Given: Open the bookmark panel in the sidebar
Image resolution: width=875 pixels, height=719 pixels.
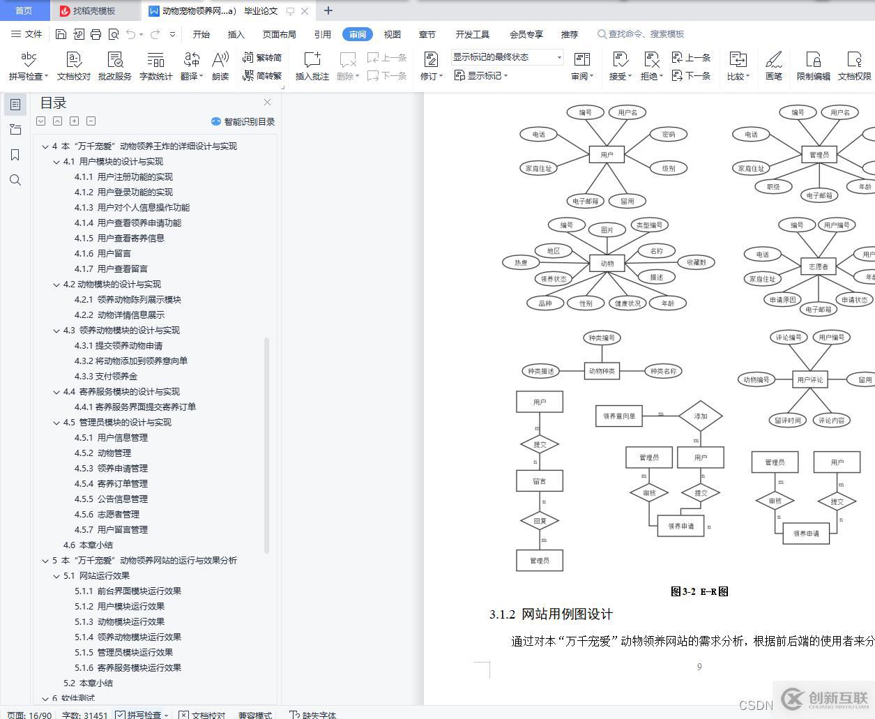Looking at the screenshot, I should 15,155.
